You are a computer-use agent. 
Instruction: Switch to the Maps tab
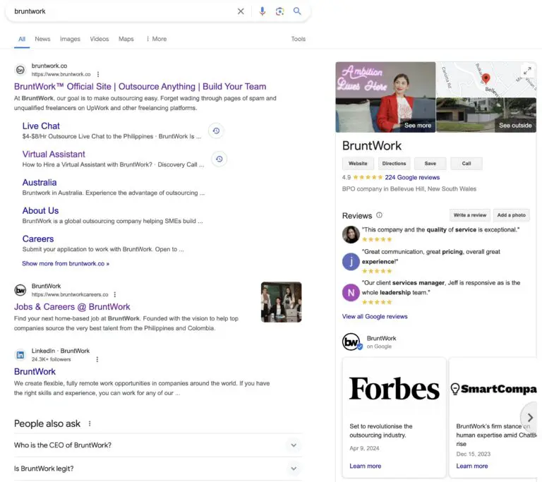click(126, 39)
